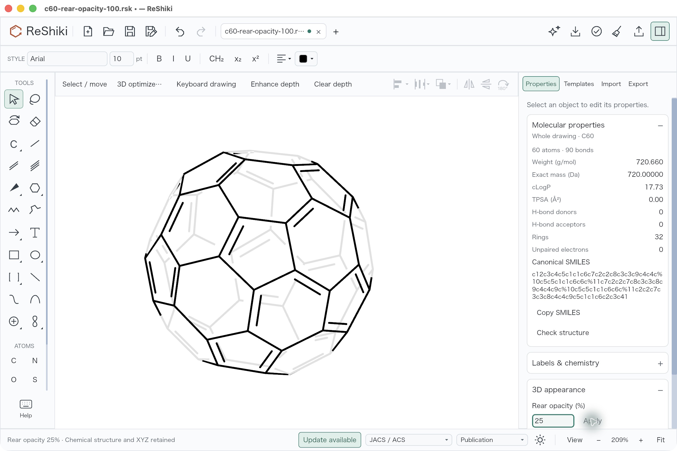Collapse the 3D appearance section
The height and width of the screenshot is (451, 677).
660,390
